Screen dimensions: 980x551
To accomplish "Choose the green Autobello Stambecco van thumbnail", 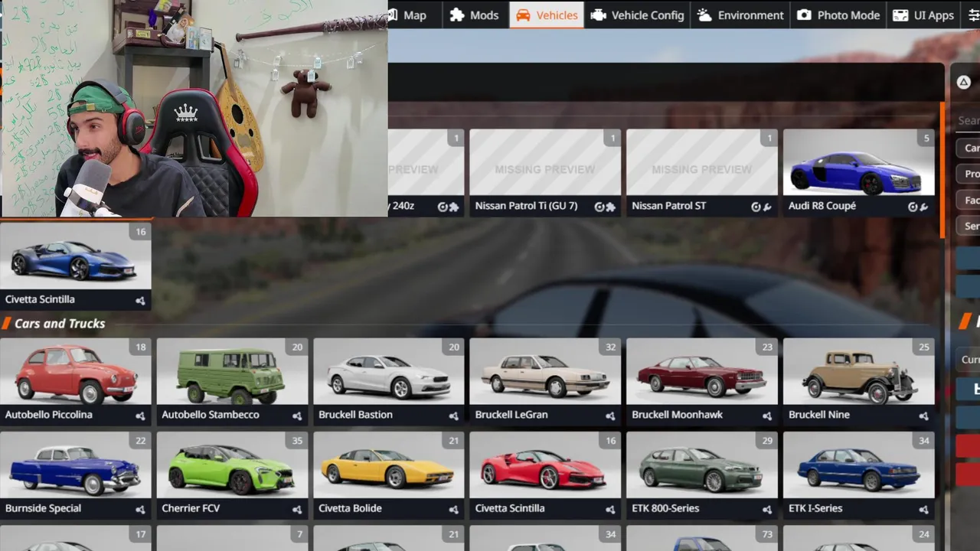I will (x=232, y=372).
